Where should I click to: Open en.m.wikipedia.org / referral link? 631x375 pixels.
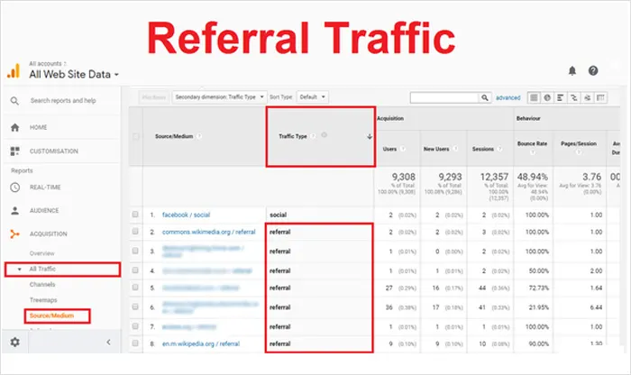pyautogui.click(x=201, y=343)
